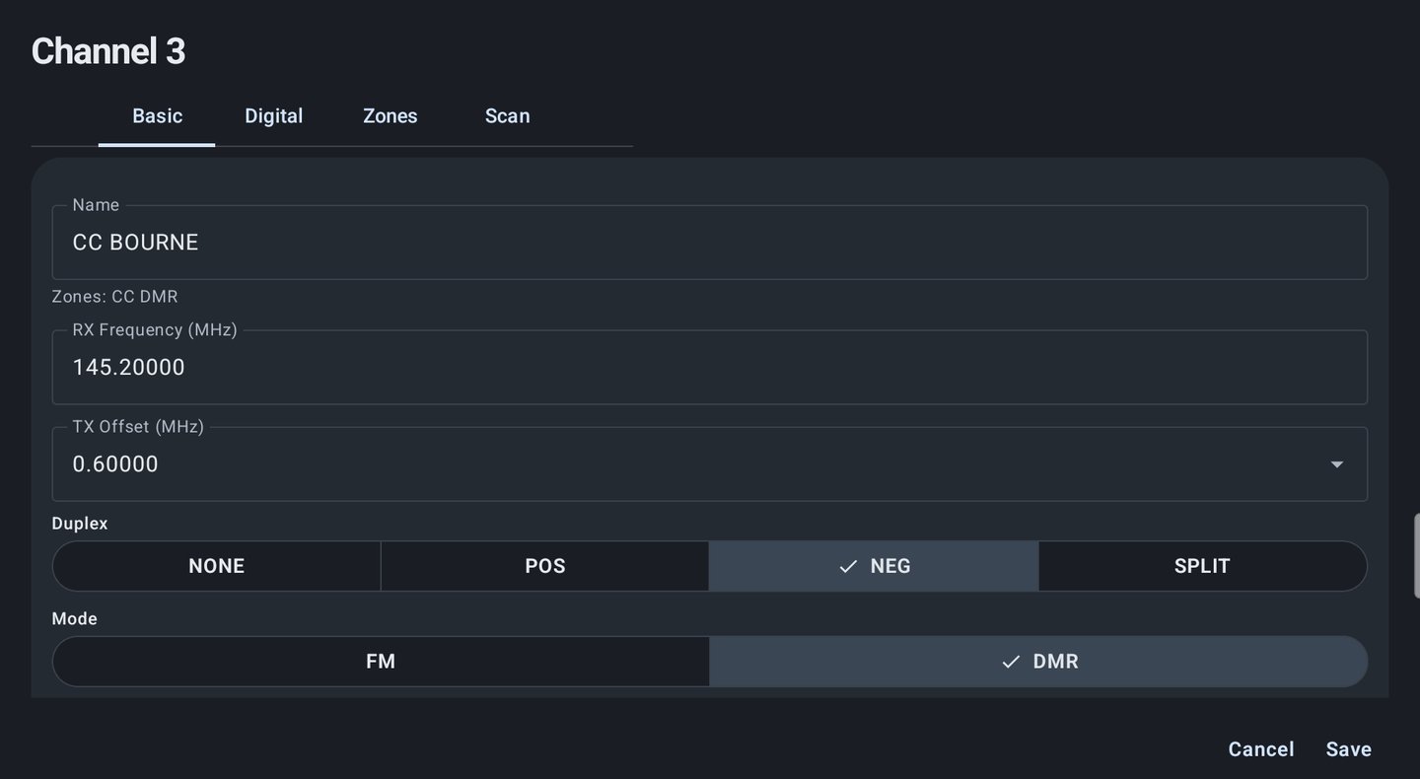
Task: Select DMR mode
Action: point(1038,662)
